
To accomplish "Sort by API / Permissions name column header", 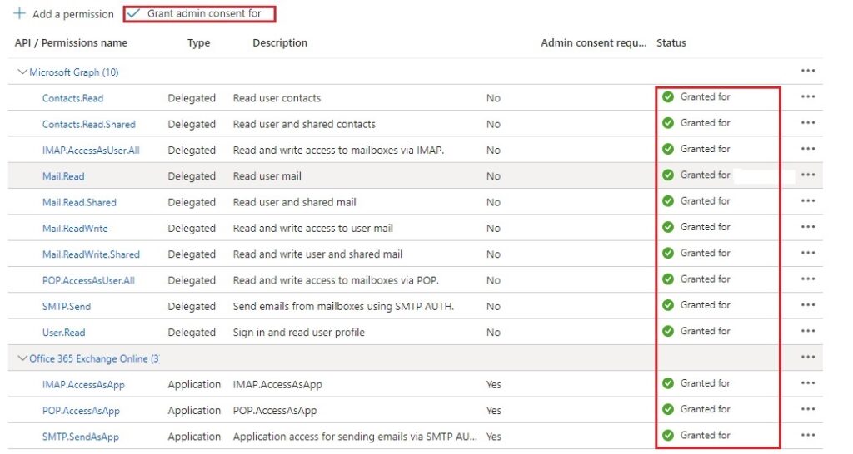I will (x=71, y=42).
